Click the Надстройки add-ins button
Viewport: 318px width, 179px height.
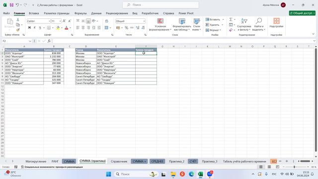pos(276,23)
